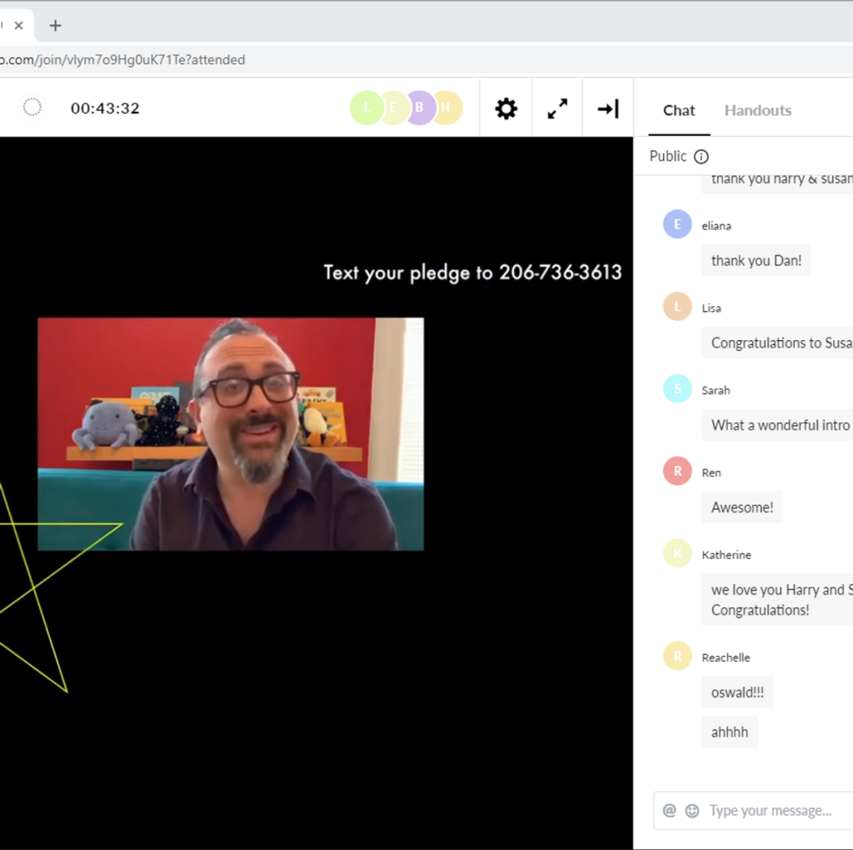The image size is (853, 850).
Task: Click the speaker video thumbnail
Action: (231, 433)
